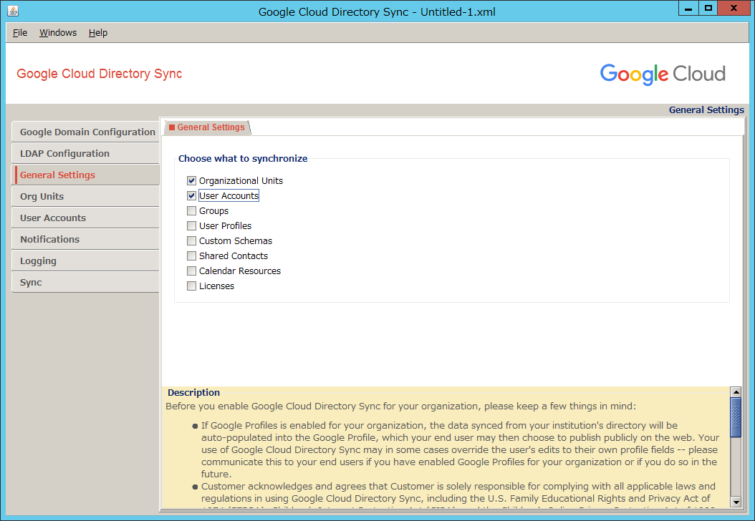Select General Settings in the sidebar

[86, 175]
